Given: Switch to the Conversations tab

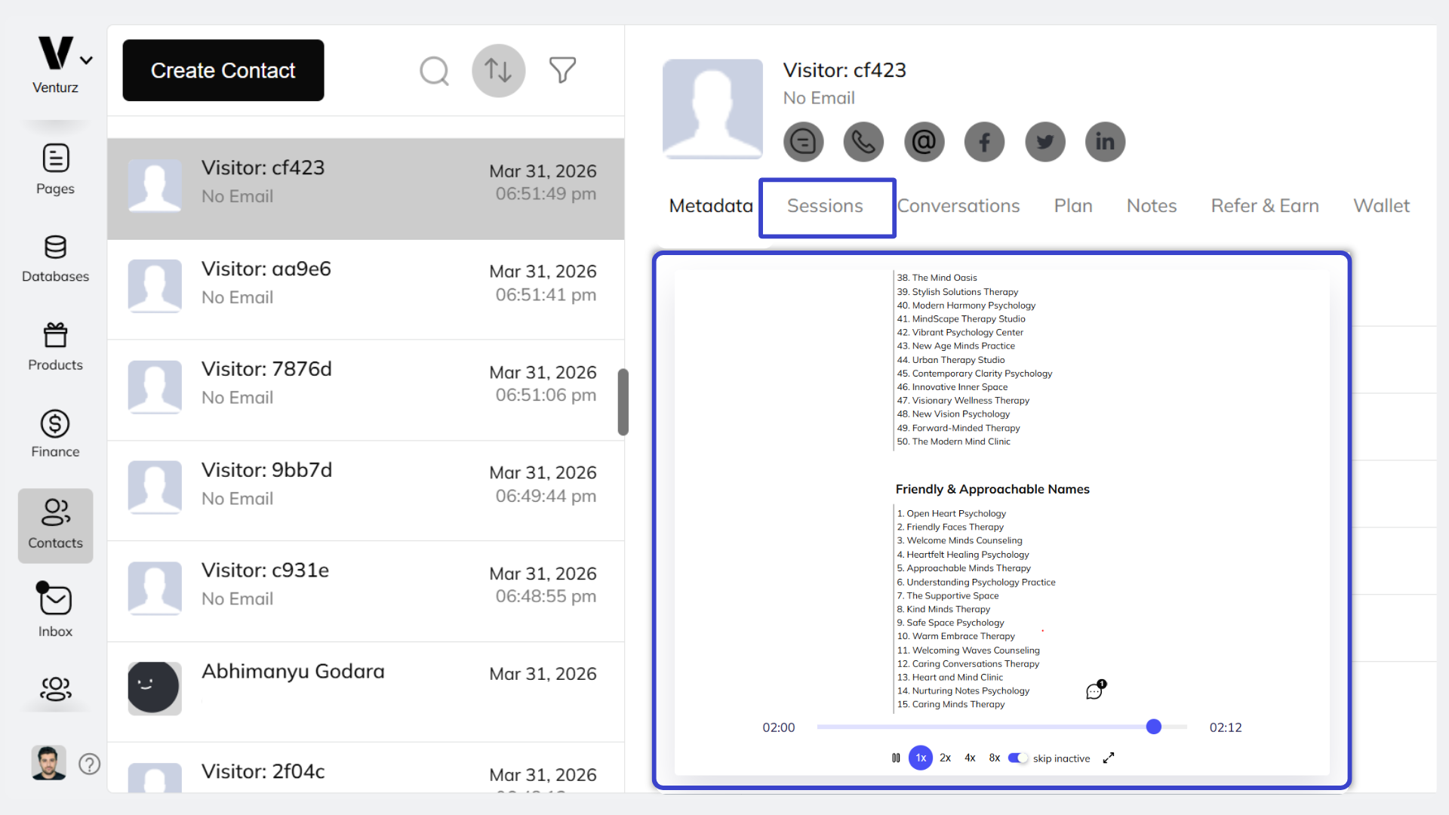Looking at the screenshot, I should point(958,205).
